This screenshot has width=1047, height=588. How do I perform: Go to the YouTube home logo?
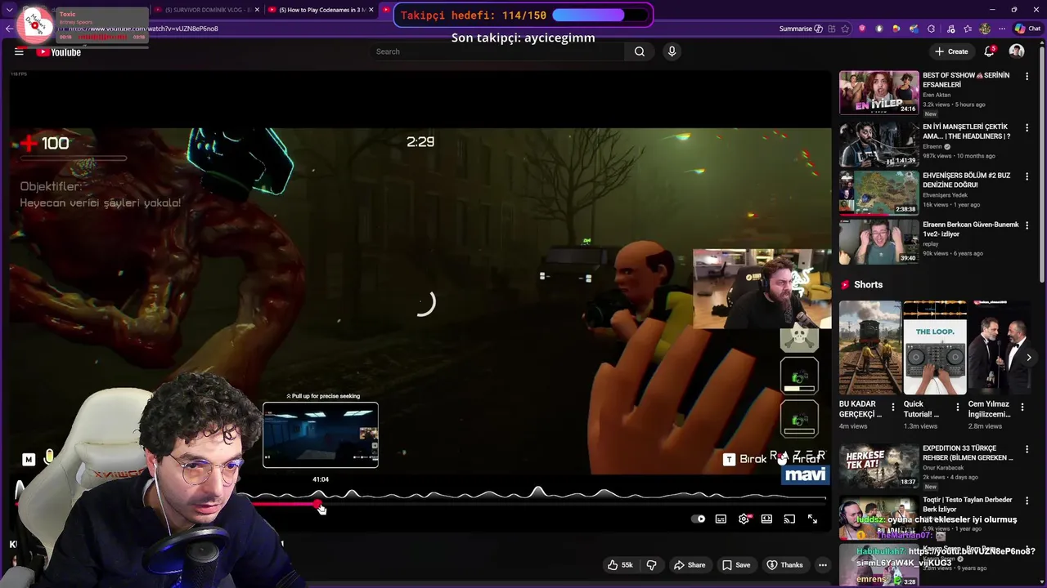58,51
